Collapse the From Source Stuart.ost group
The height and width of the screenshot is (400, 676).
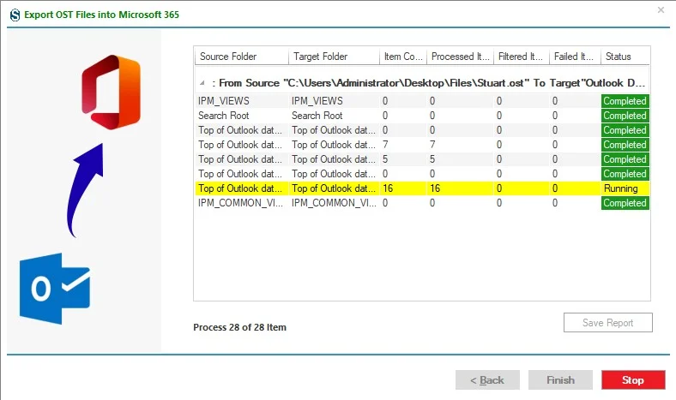click(202, 83)
